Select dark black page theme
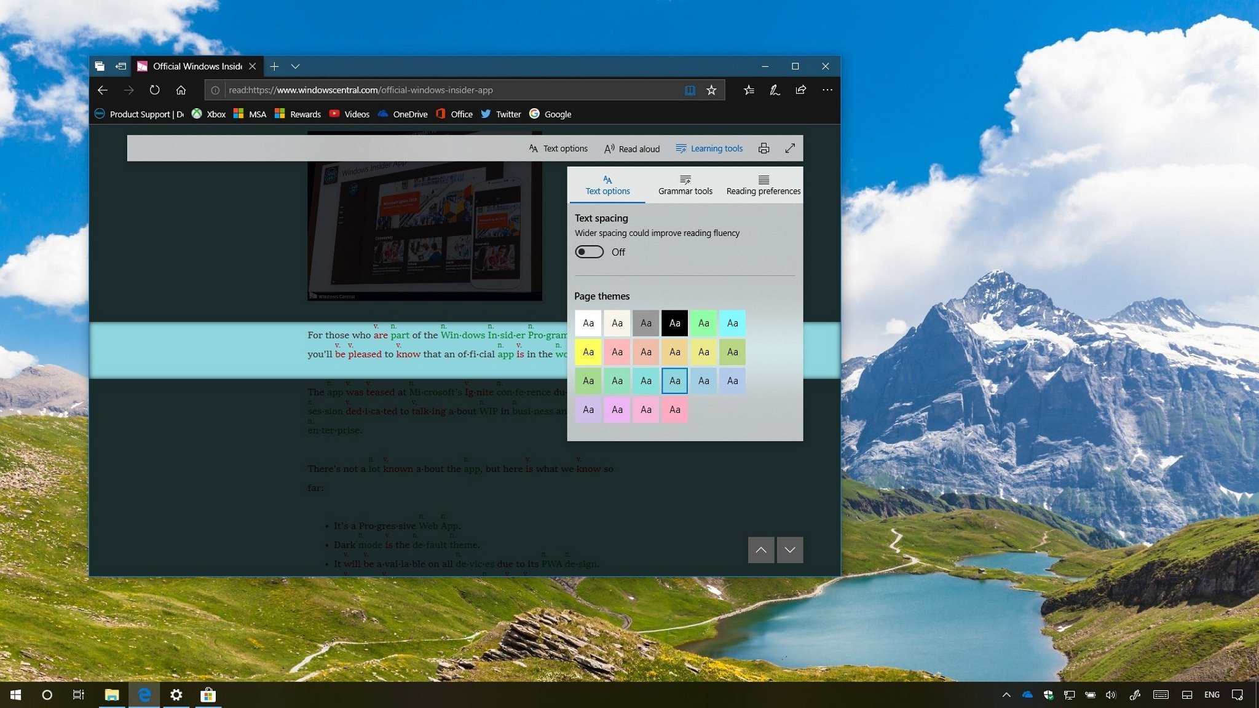Image resolution: width=1259 pixels, height=708 pixels. point(674,323)
